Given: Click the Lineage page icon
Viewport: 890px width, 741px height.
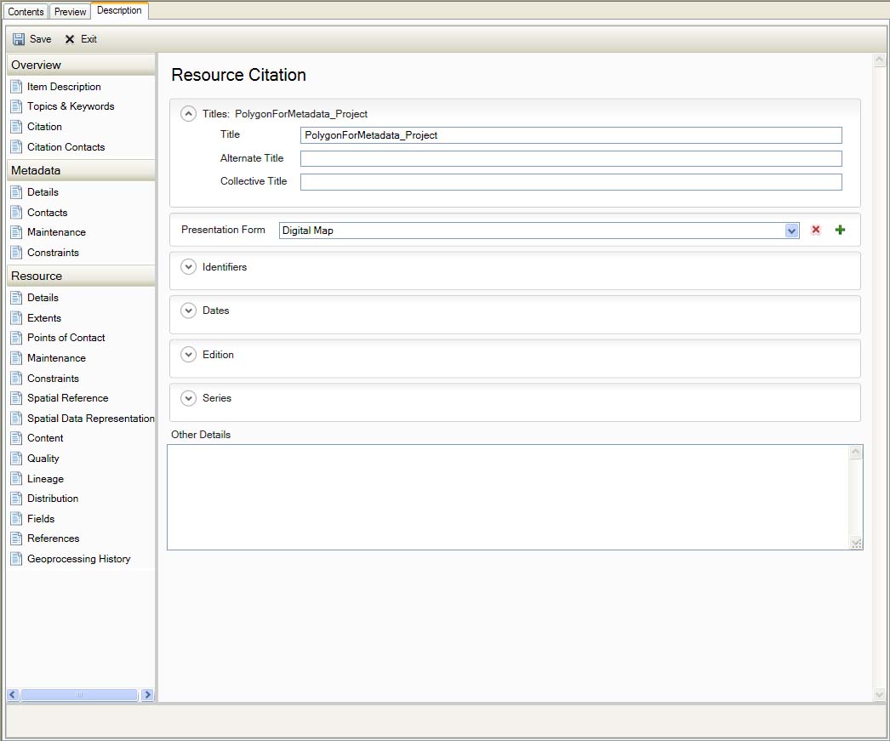Looking at the screenshot, I should tap(16, 479).
